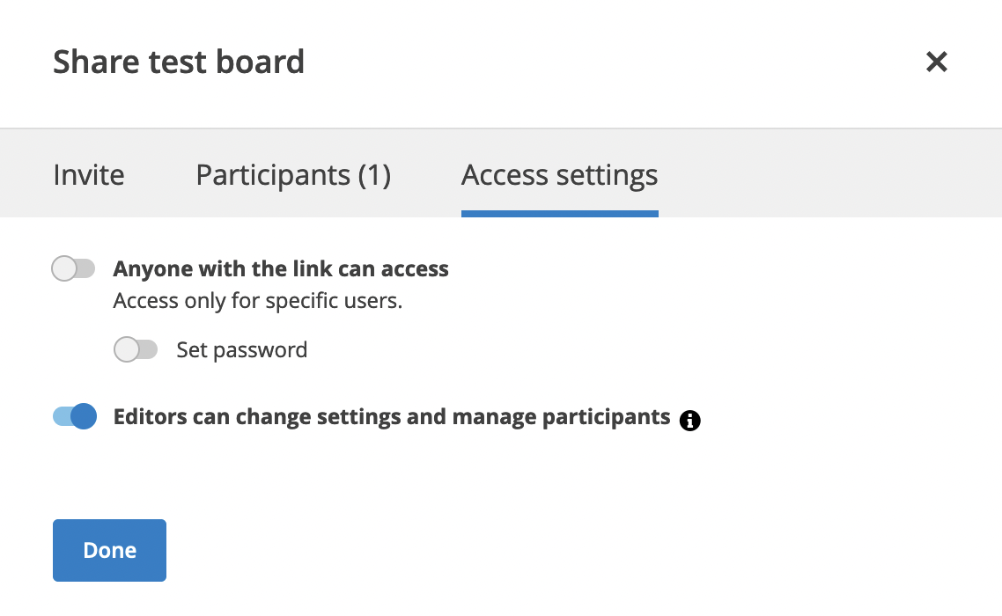This screenshot has width=1002, height=616.
Task: Switch to the Invite tab
Action: (x=89, y=174)
